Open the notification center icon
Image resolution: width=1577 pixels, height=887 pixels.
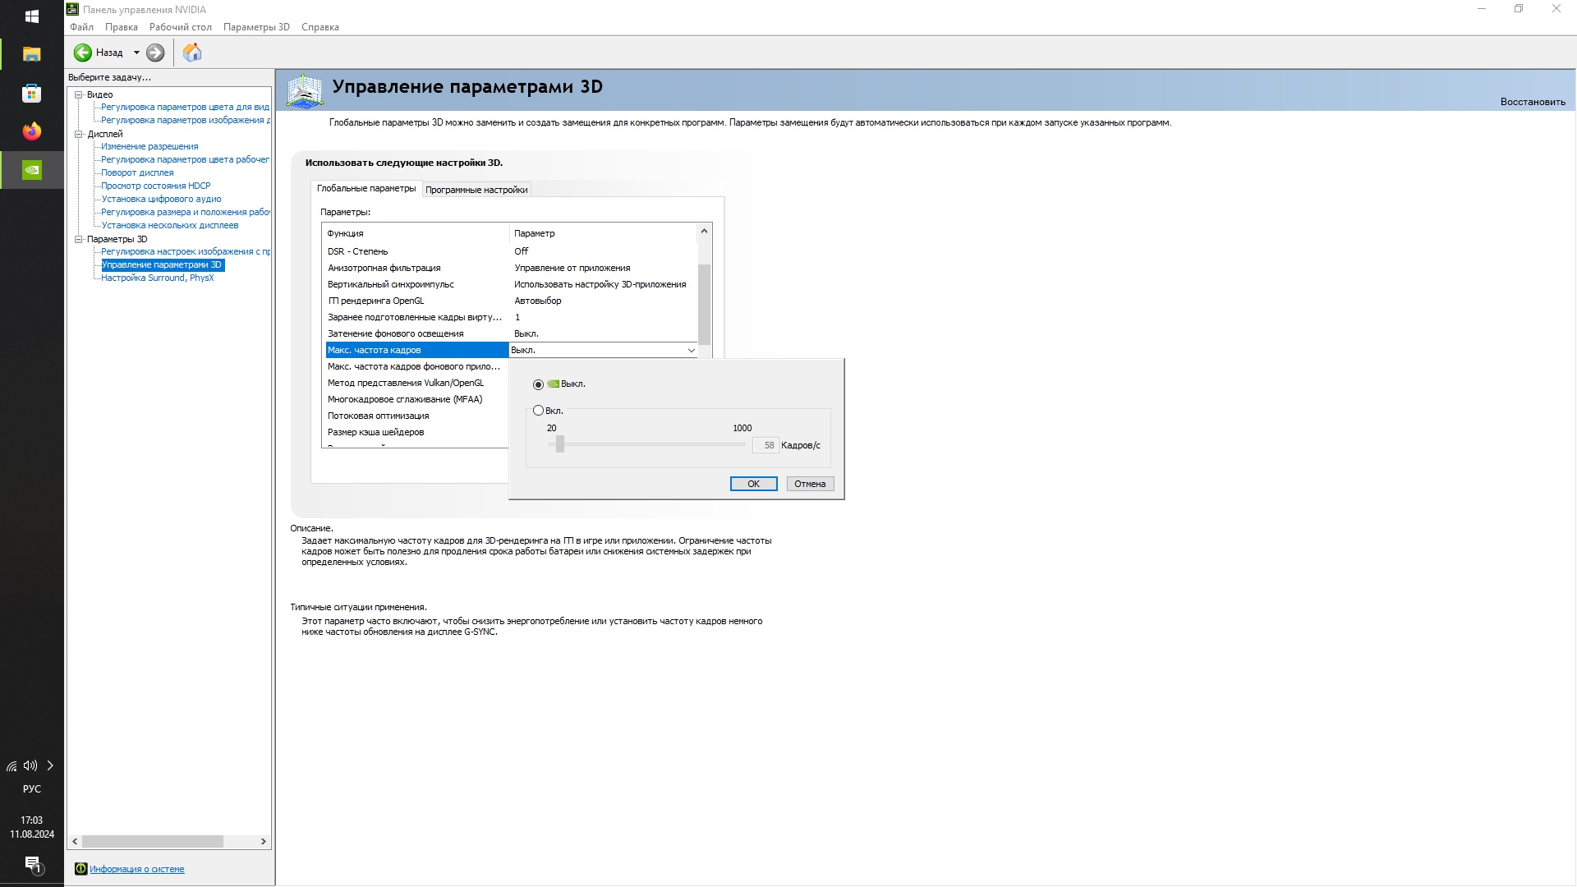tap(32, 863)
